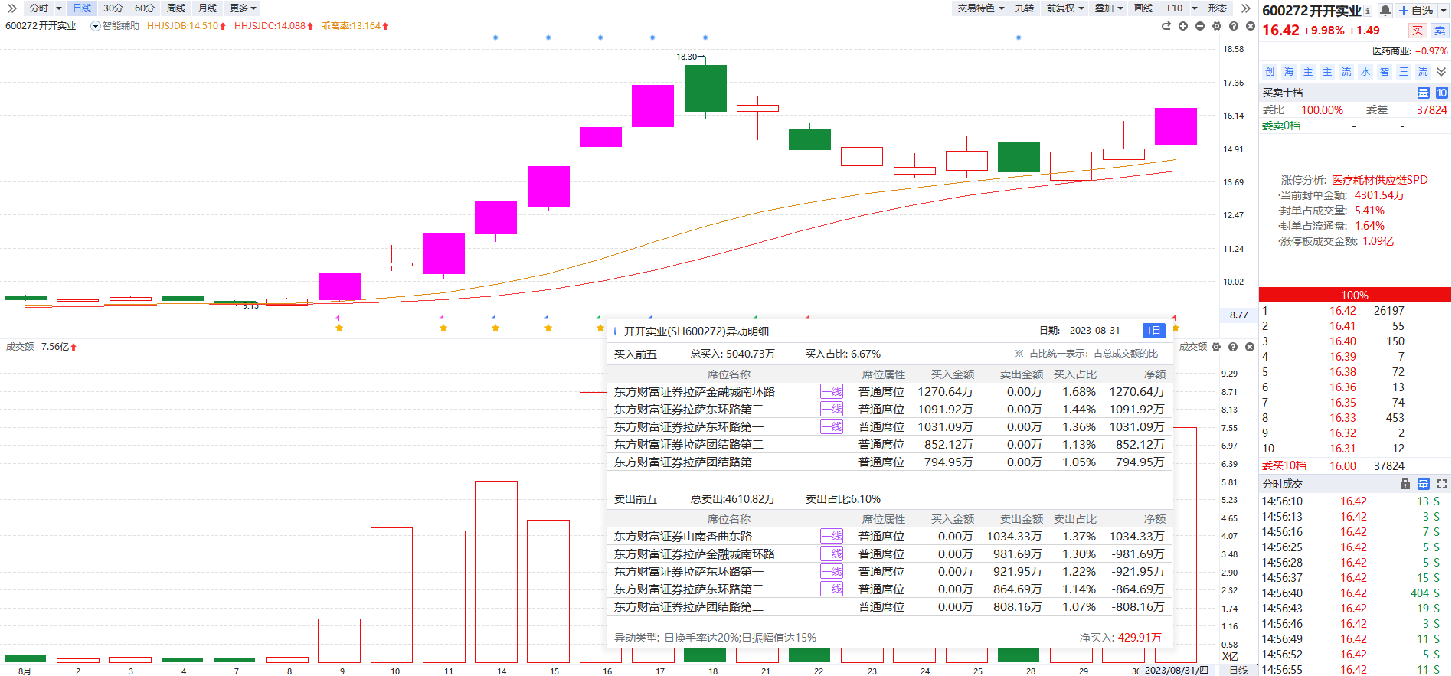Open help icon in 成交额 volume panel

point(1233,347)
